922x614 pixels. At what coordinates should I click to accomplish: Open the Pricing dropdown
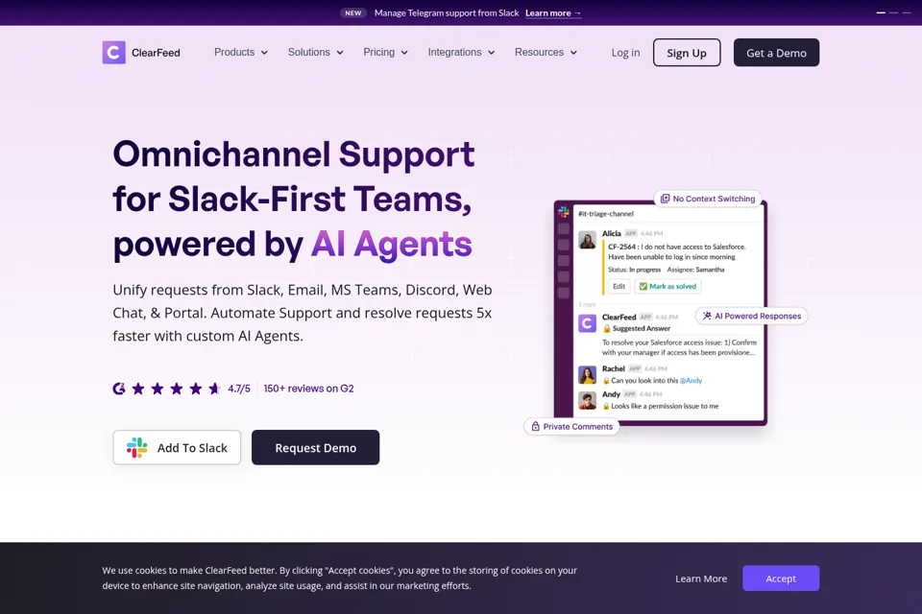pyautogui.click(x=385, y=53)
